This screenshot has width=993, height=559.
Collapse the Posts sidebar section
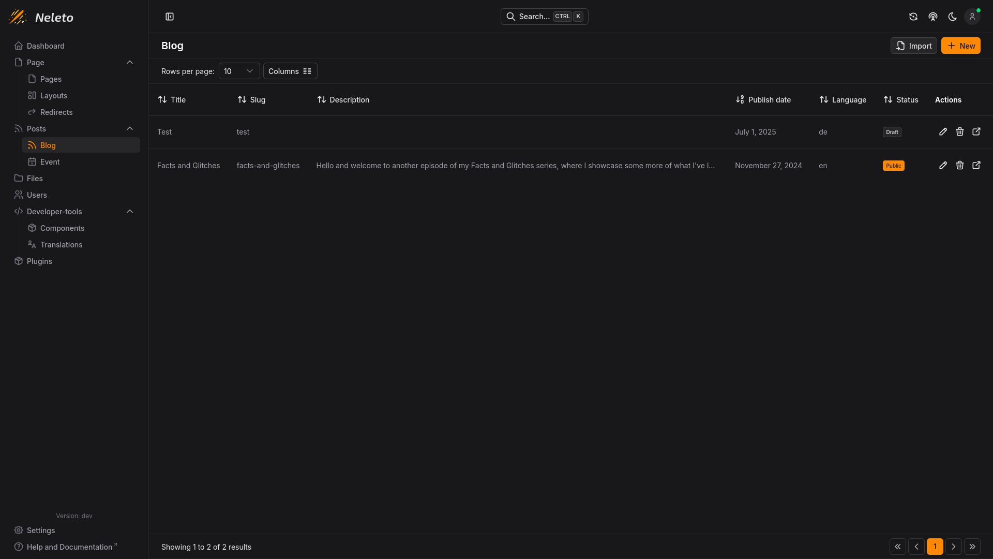[130, 129]
